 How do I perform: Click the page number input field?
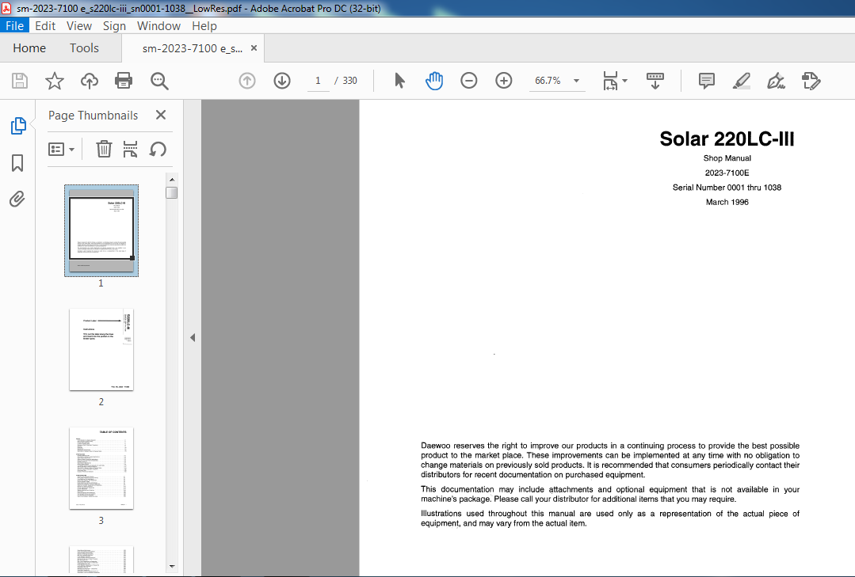click(318, 81)
